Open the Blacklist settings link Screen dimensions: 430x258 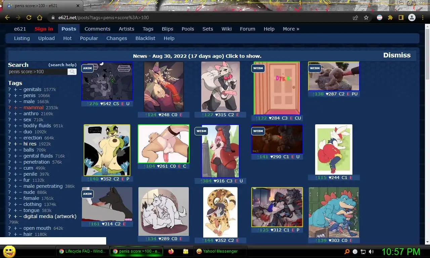point(145,38)
